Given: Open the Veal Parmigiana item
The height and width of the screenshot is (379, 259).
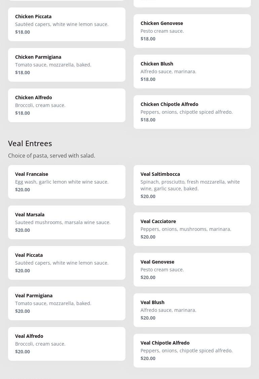Looking at the screenshot, I should (67, 303).
